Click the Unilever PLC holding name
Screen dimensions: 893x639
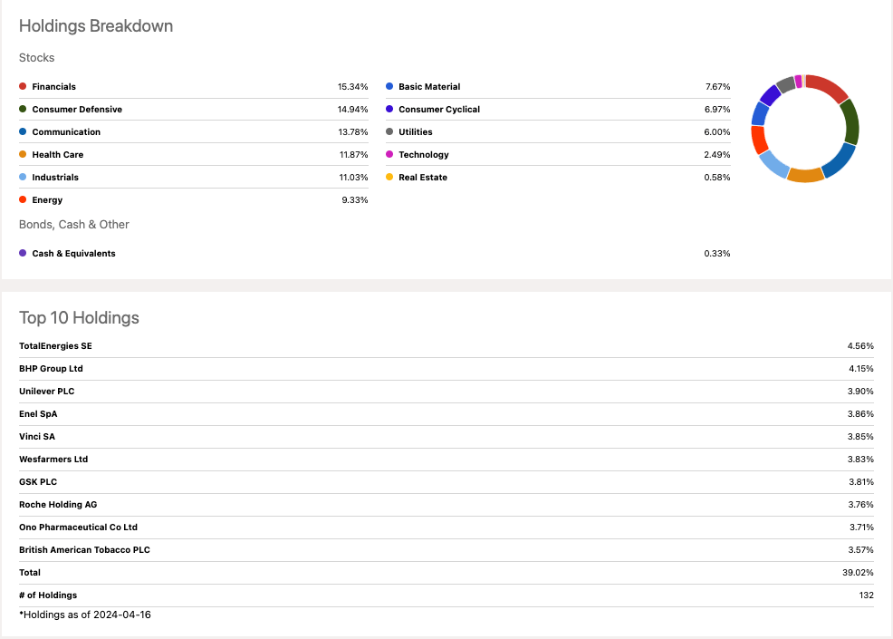(x=47, y=392)
